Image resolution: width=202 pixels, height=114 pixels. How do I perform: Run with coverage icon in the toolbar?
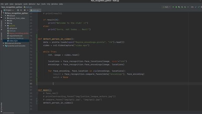[179, 7]
